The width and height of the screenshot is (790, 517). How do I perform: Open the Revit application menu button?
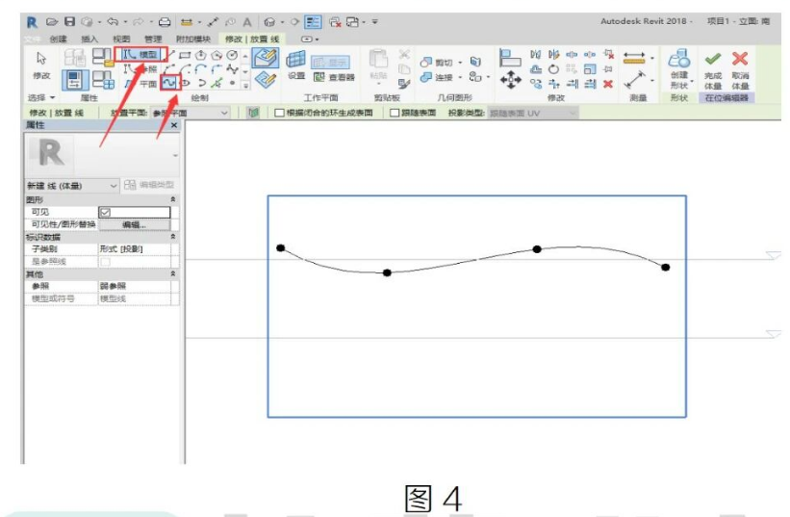pos(32,22)
